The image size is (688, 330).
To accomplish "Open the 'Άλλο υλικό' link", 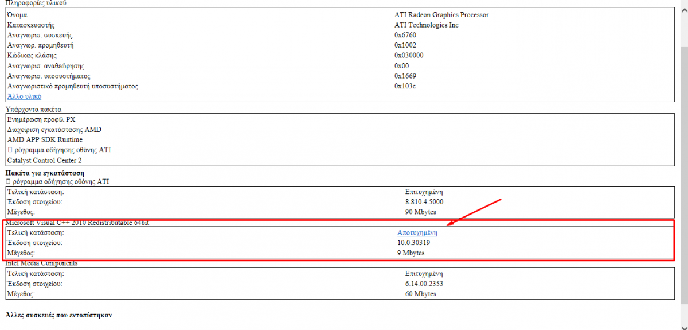I will click(x=24, y=96).
